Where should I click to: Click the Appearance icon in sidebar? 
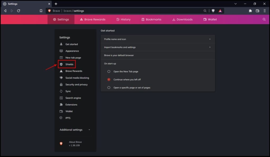click(61, 51)
